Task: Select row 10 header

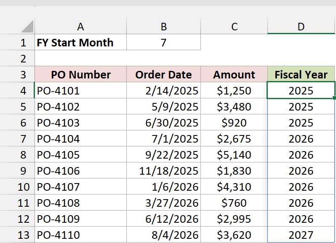Action: tap(17, 186)
